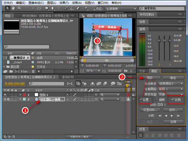Open the 跟踪类型 变换 dropdown
The height and width of the screenshot is (141, 188).
coord(171,94)
